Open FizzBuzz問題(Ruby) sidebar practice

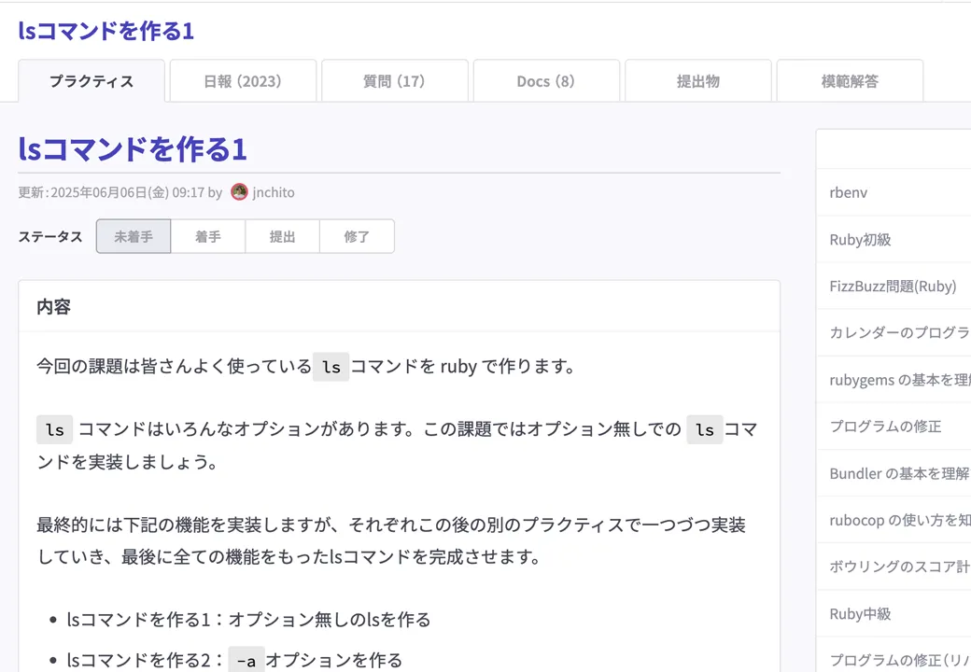pos(894,286)
